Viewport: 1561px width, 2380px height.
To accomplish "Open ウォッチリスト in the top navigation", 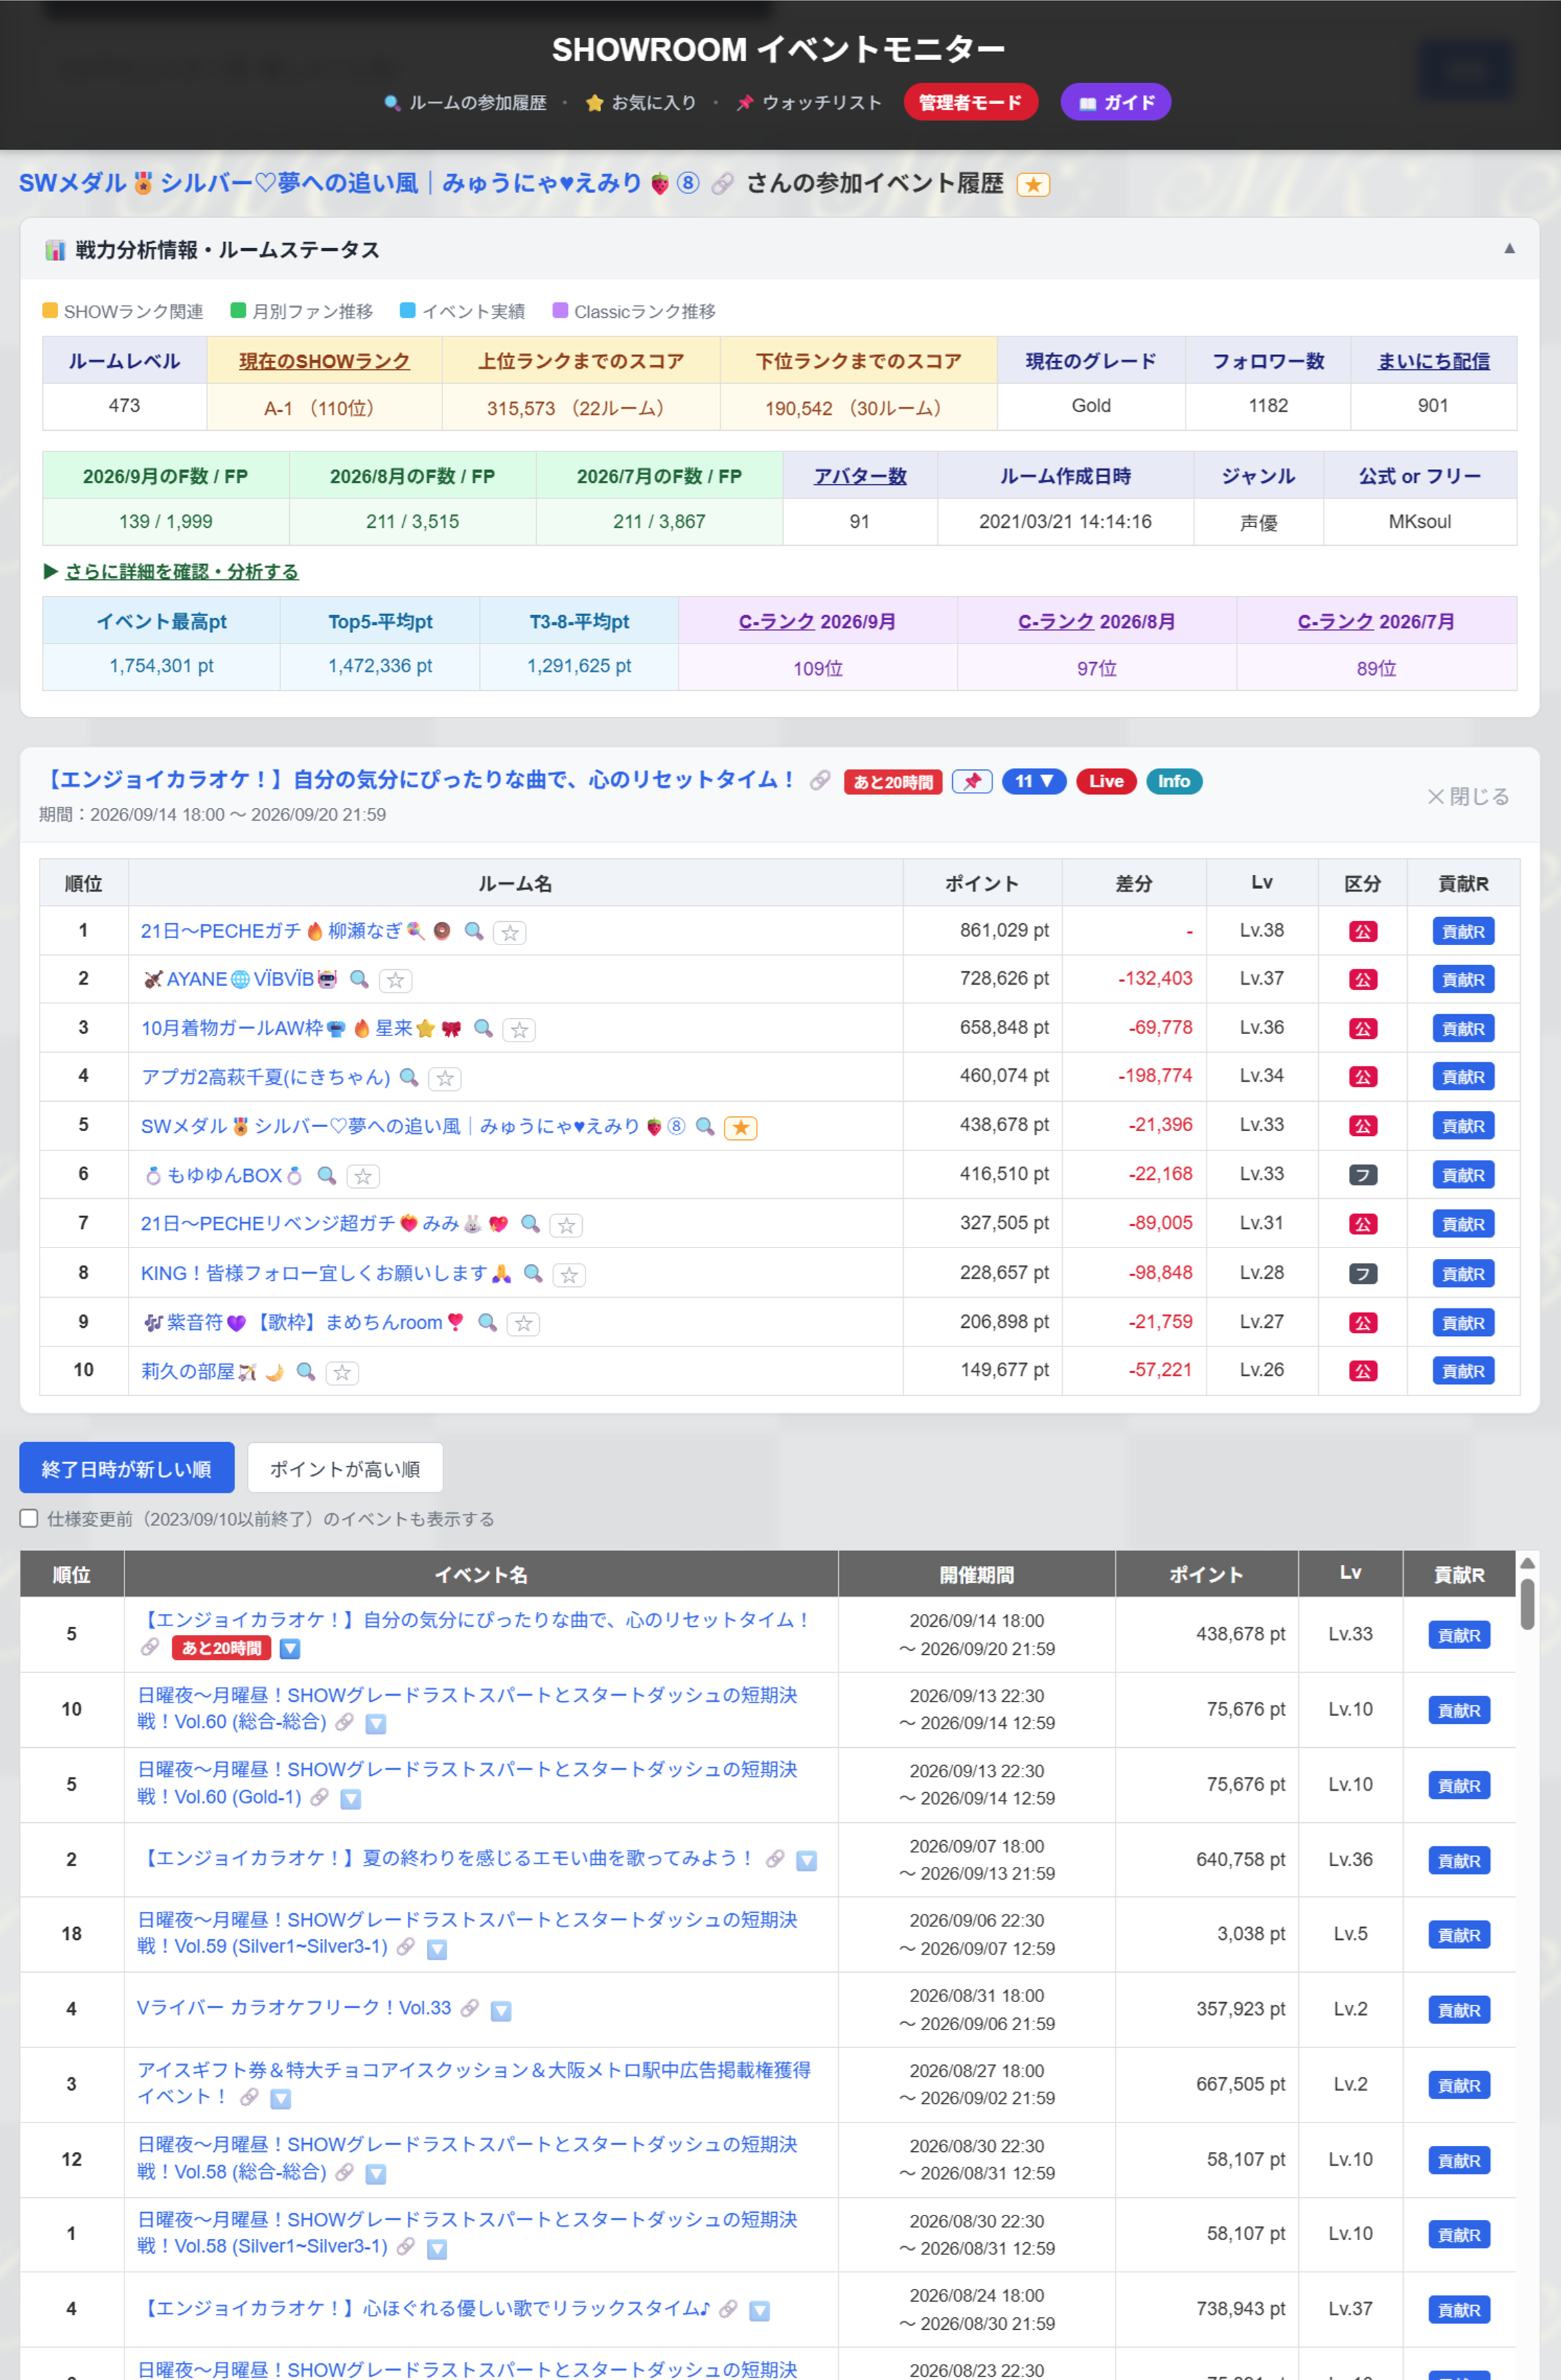I will [x=809, y=102].
